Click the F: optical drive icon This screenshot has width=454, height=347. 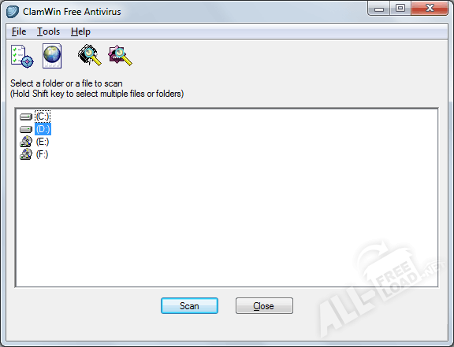[x=26, y=154]
